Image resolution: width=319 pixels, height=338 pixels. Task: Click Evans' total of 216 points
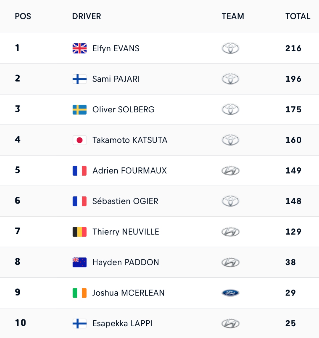pyautogui.click(x=293, y=48)
